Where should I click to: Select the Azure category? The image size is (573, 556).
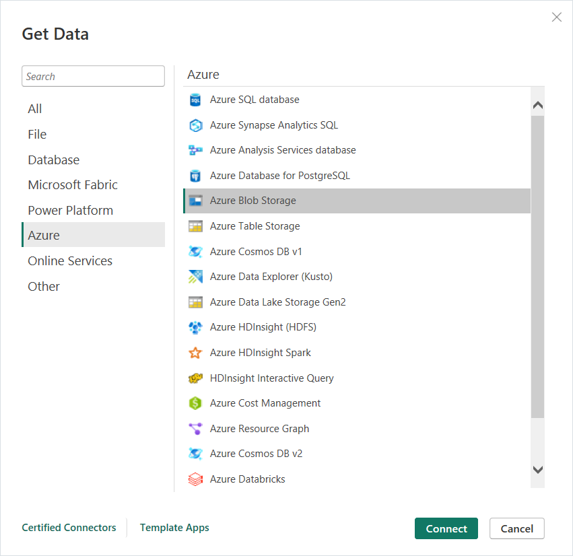(x=93, y=235)
